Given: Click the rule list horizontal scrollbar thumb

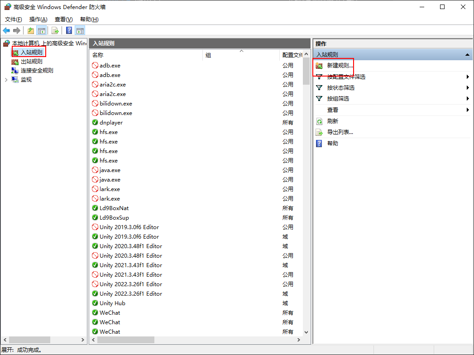Looking at the screenshot, I should tap(126, 340).
